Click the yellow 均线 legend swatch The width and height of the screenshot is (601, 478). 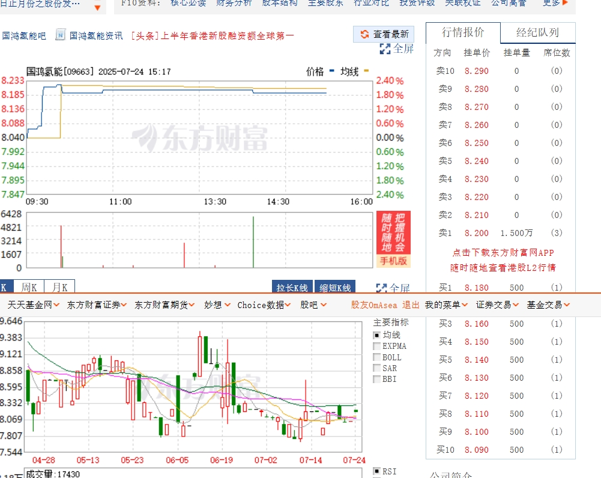366,70
